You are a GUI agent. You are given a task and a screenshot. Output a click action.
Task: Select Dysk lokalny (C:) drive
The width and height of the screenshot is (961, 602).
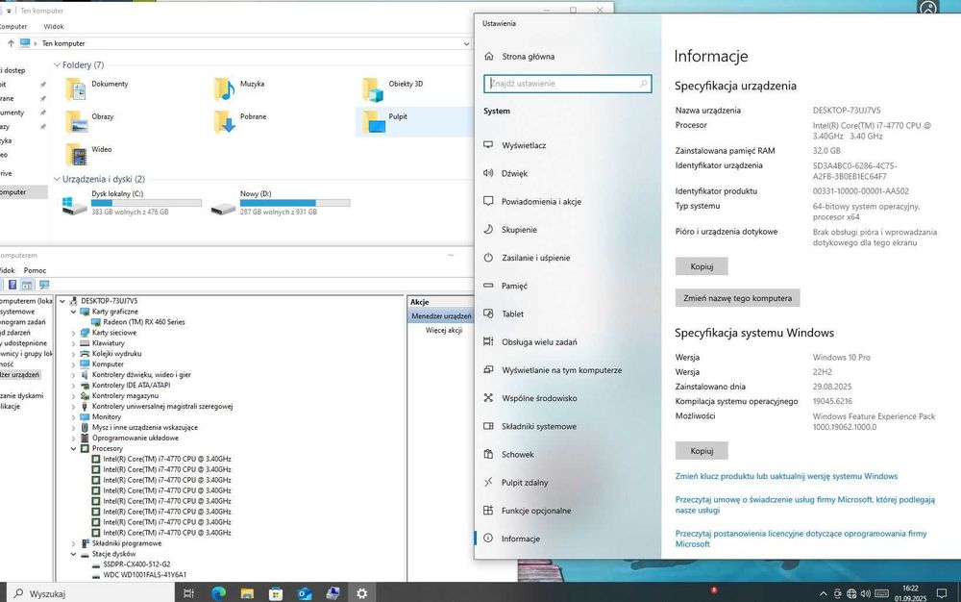[x=132, y=203]
